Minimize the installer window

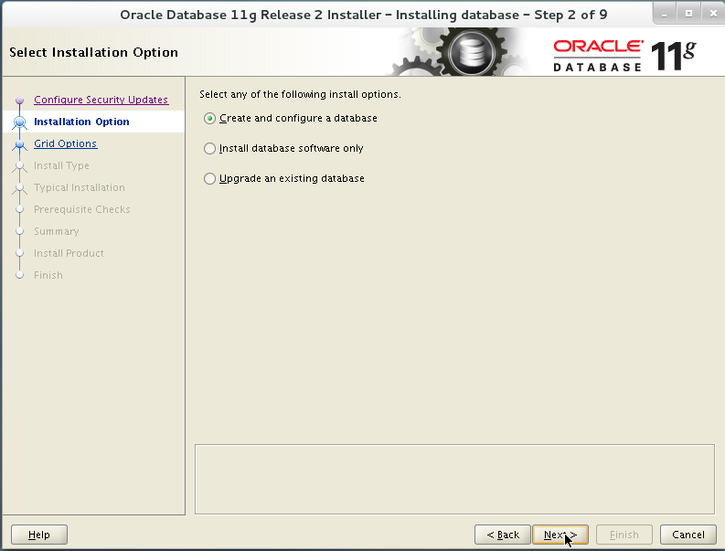[x=665, y=14]
